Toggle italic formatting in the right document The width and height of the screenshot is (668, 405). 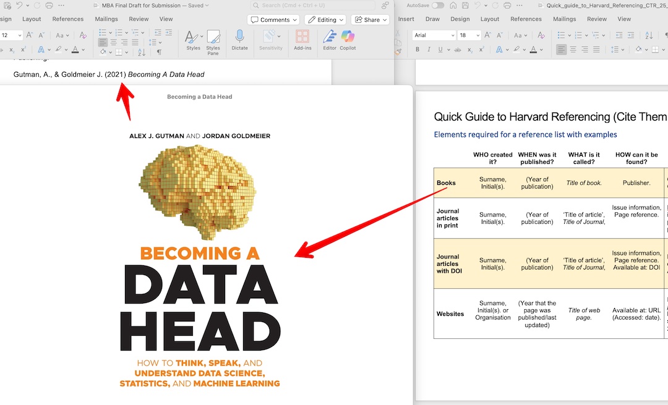pyautogui.click(x=429, y=49)
